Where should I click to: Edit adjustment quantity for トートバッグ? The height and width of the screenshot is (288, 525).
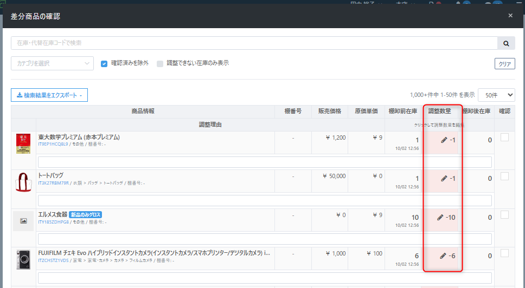point(447,179)
